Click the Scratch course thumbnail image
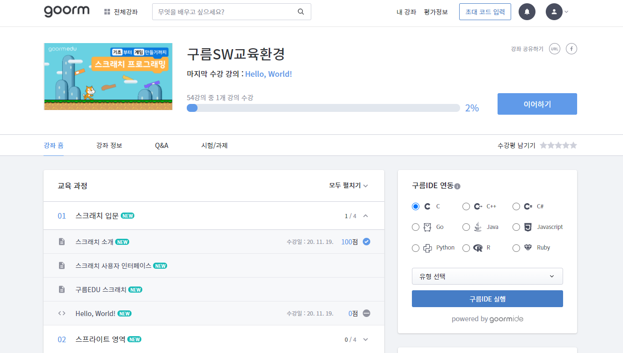The height and width of the screenshot is (353, 623). [108, 77]
